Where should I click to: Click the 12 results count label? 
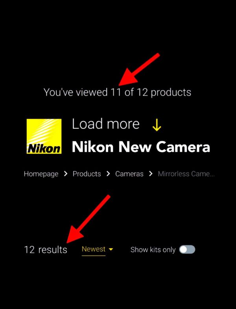(46, 249)
